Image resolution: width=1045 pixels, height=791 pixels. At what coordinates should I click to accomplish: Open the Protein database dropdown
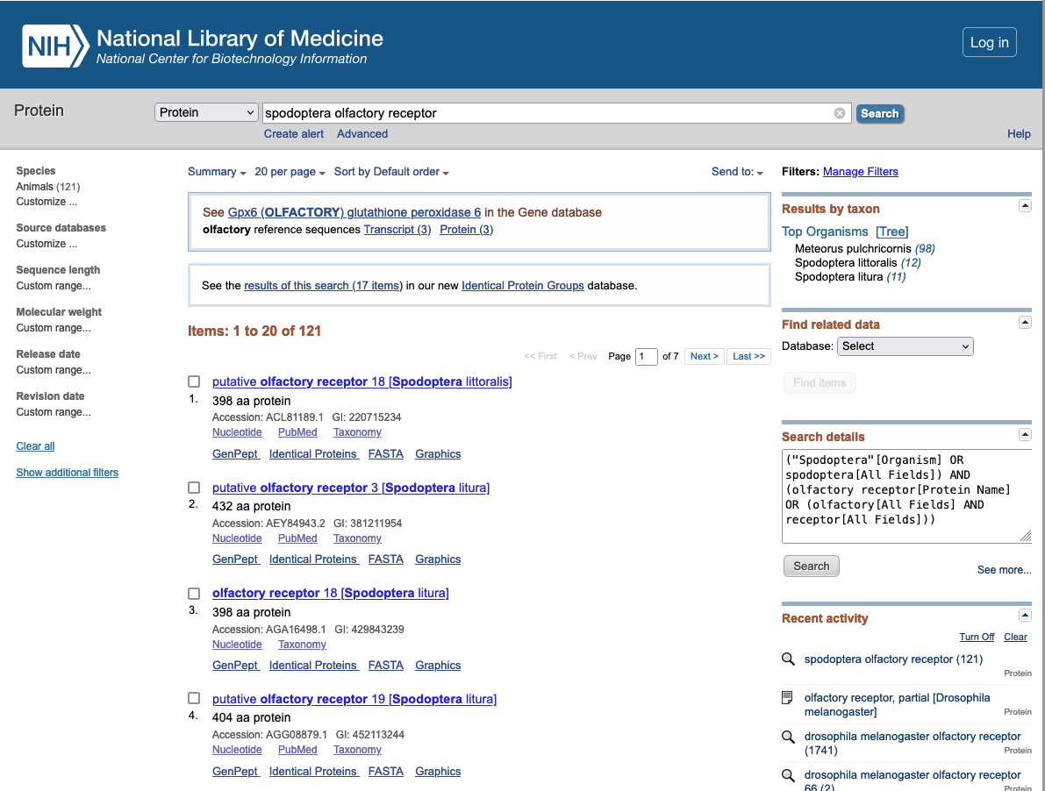(x=206, y=112)
